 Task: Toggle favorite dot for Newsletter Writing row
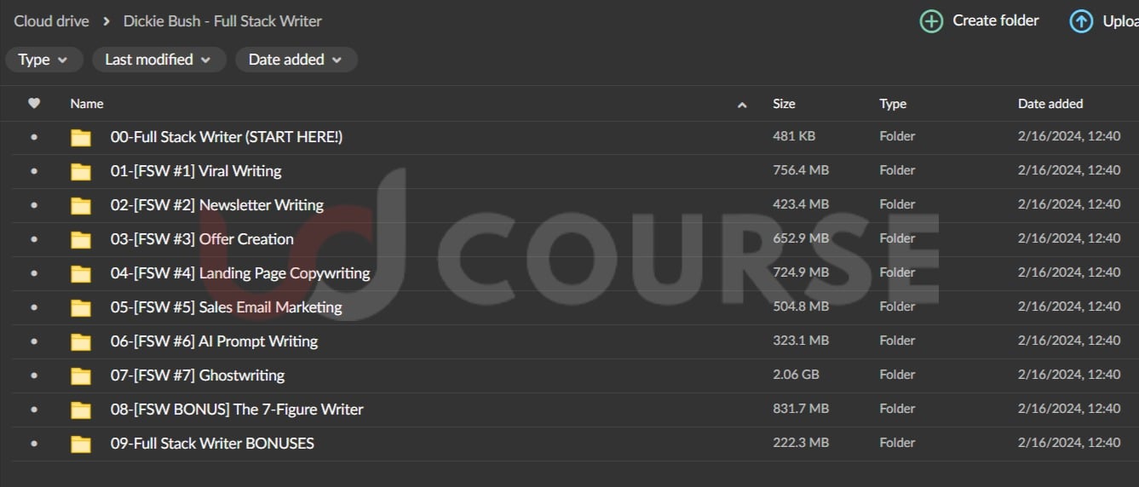click(34, 205)
